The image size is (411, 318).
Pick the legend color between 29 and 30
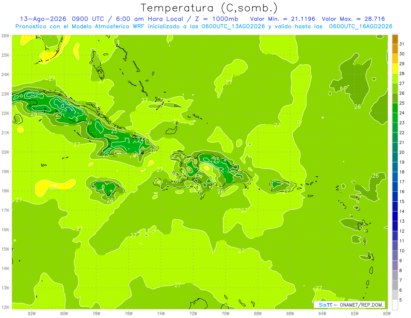[395, 59]
